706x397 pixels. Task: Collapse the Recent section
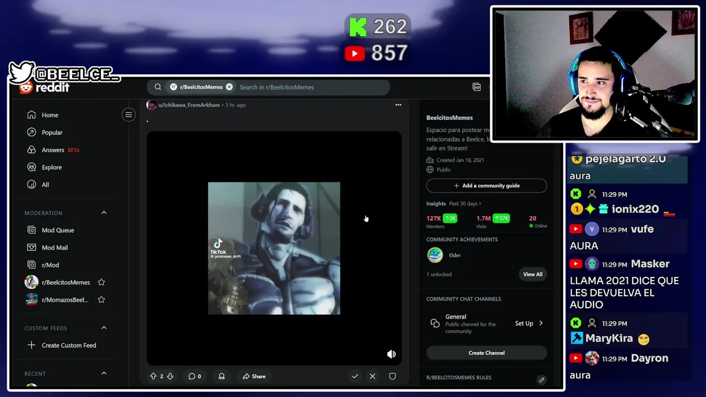pyautogui.click(x=104, y=373)
